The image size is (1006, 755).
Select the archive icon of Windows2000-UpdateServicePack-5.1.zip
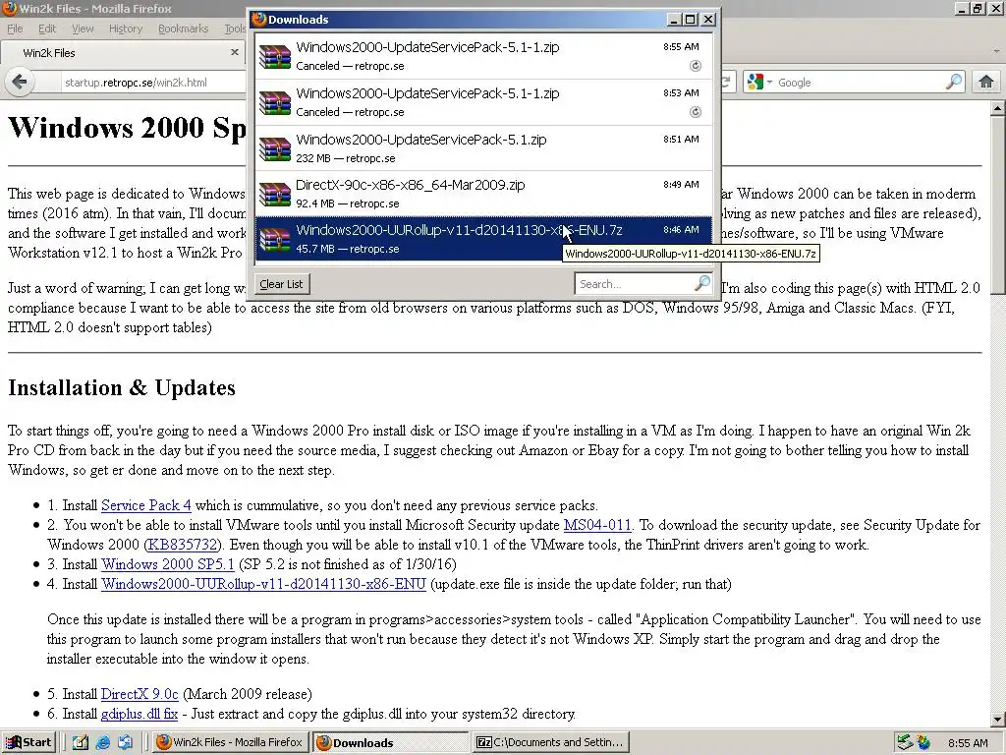(275, 148)
